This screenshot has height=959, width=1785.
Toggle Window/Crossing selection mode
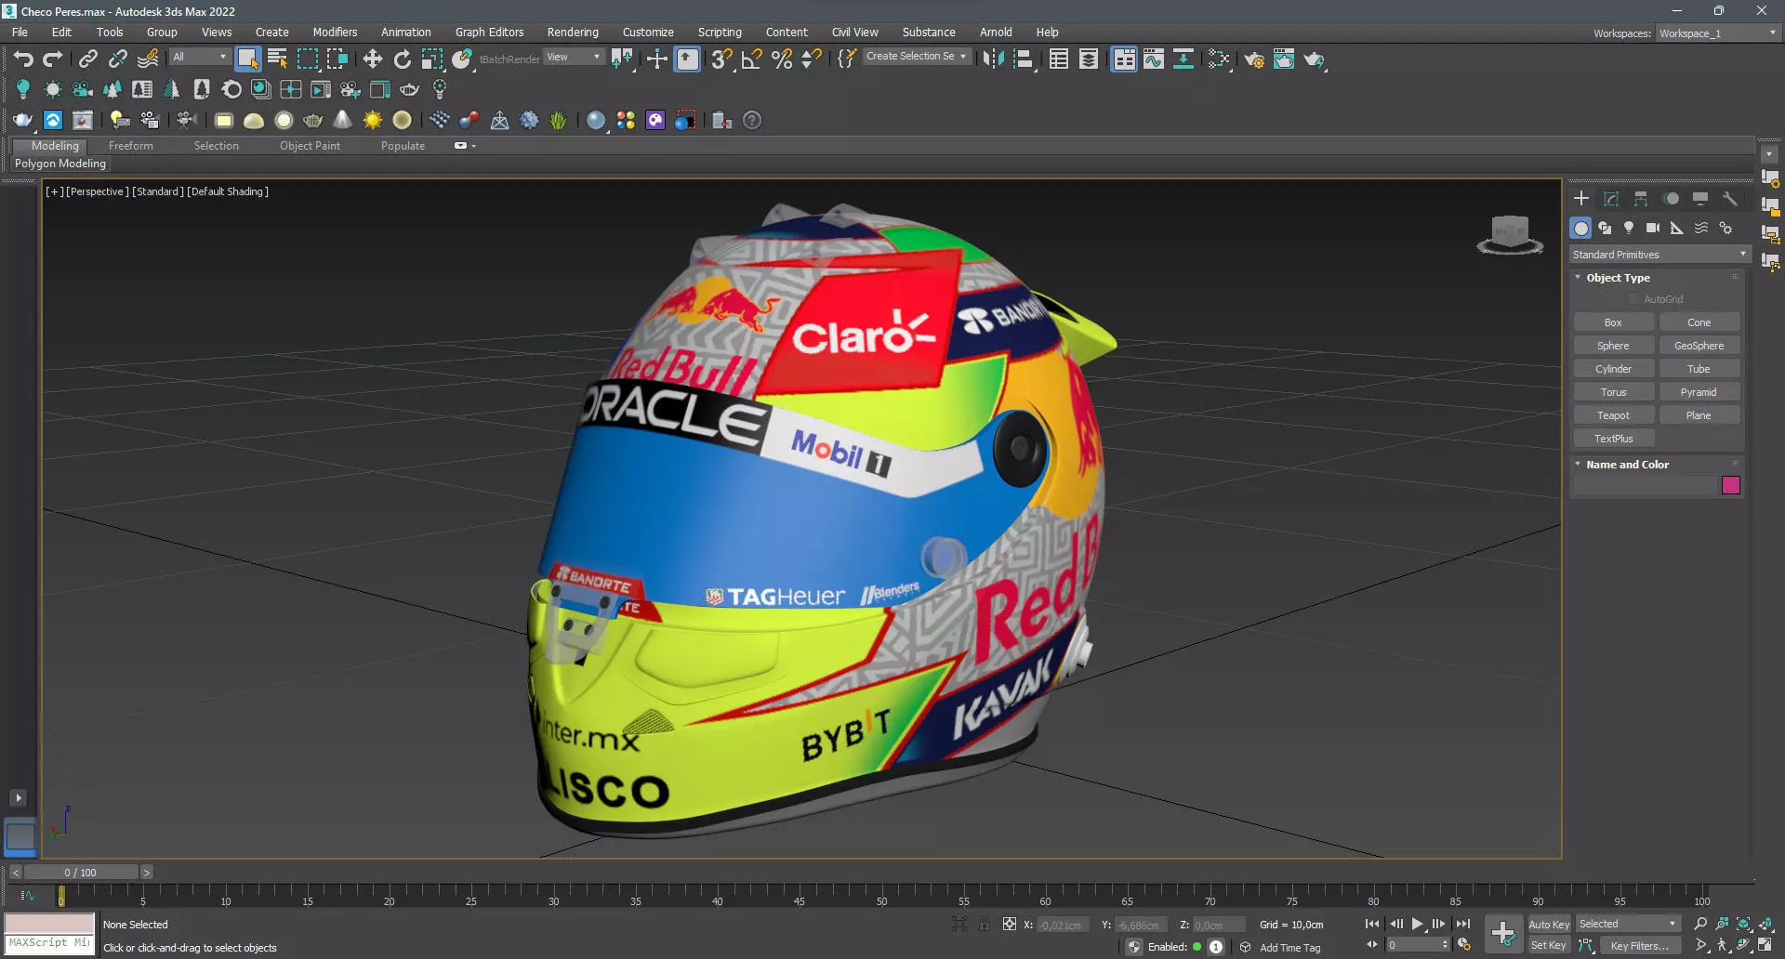coord(337,59)
